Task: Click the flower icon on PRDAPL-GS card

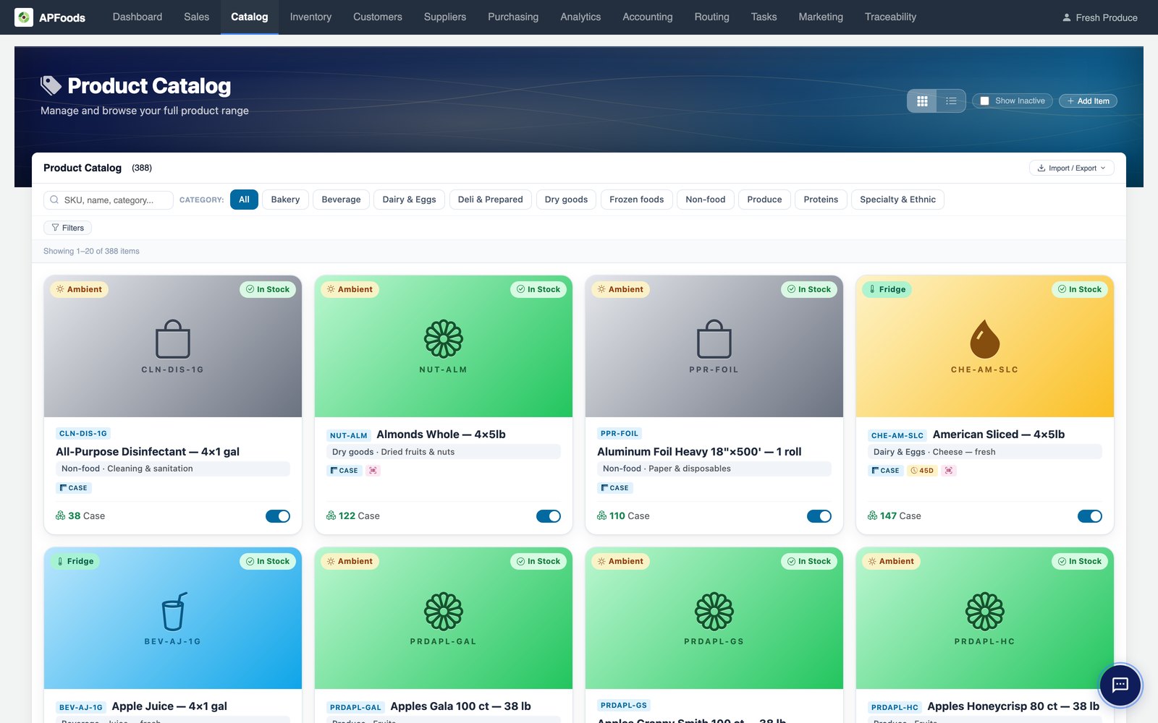Action: coord(714,611)
